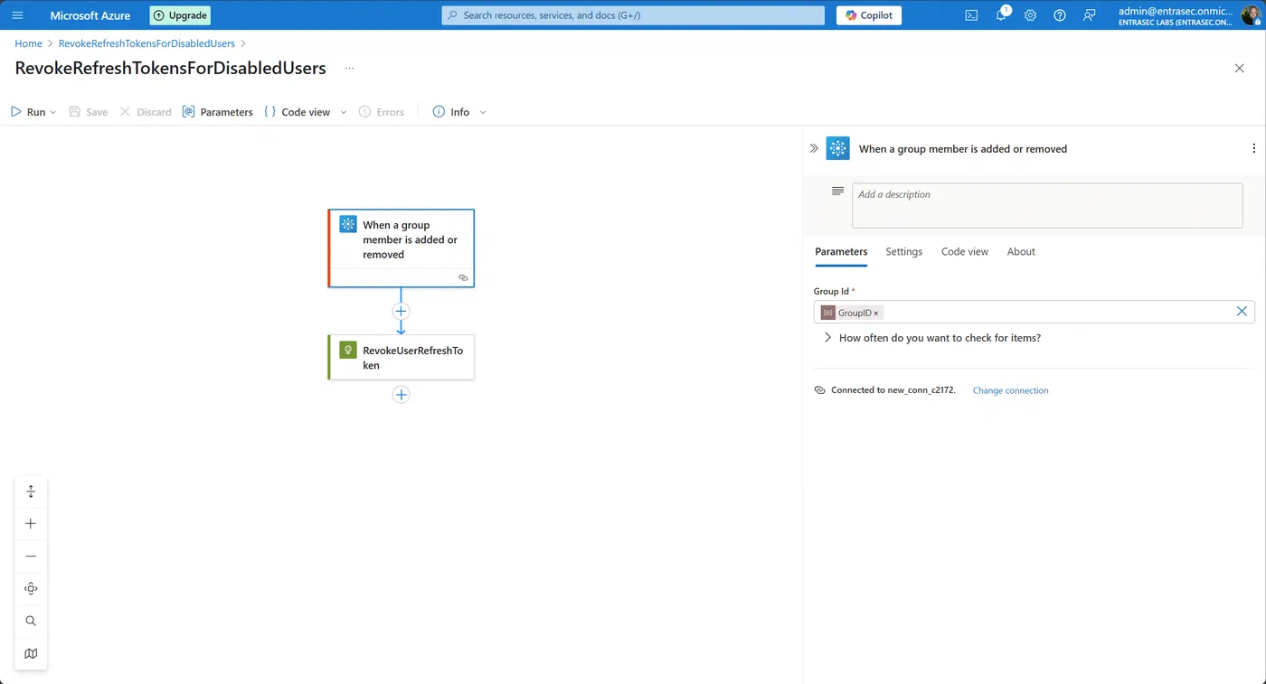
Task: Fit the workflow to view
Action: (31, 589)
